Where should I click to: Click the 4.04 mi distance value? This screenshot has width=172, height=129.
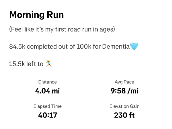pos(47,91)
